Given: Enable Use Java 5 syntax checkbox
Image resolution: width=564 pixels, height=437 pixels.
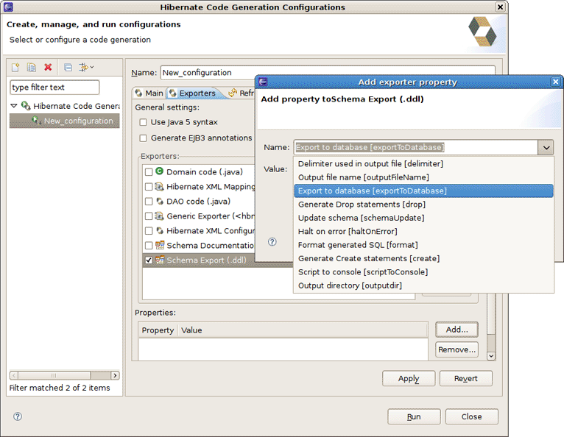Looking at the screenshot, I should click(x=144, y=122).
